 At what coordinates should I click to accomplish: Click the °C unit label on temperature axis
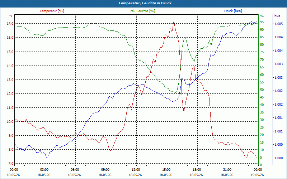[11, 16]
